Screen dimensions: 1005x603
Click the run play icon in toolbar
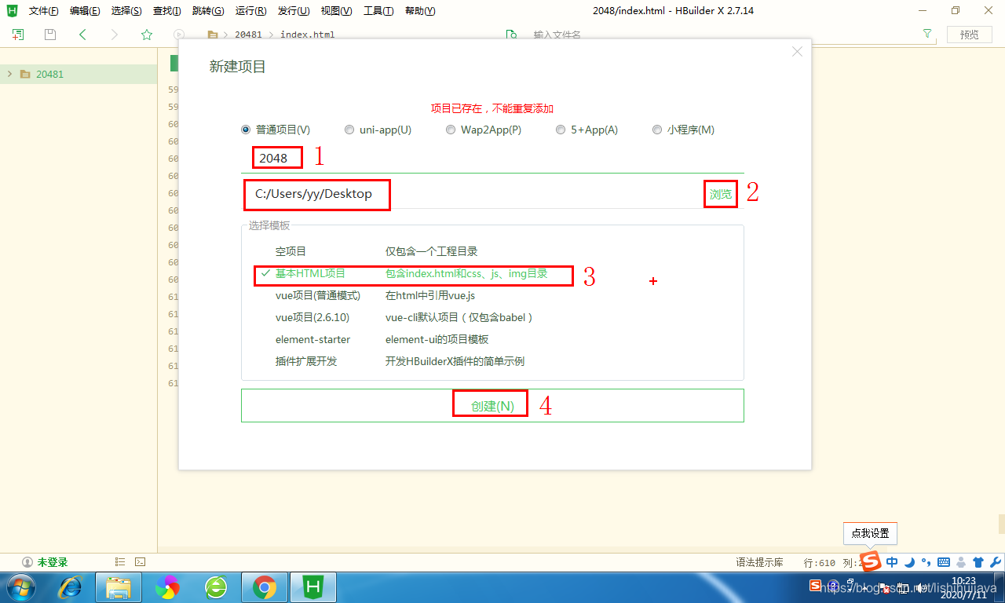point(179,35)
